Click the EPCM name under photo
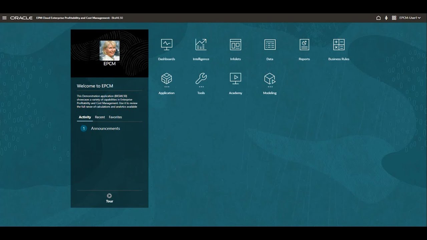Screen dimensions: 427x240 [109, 64]
